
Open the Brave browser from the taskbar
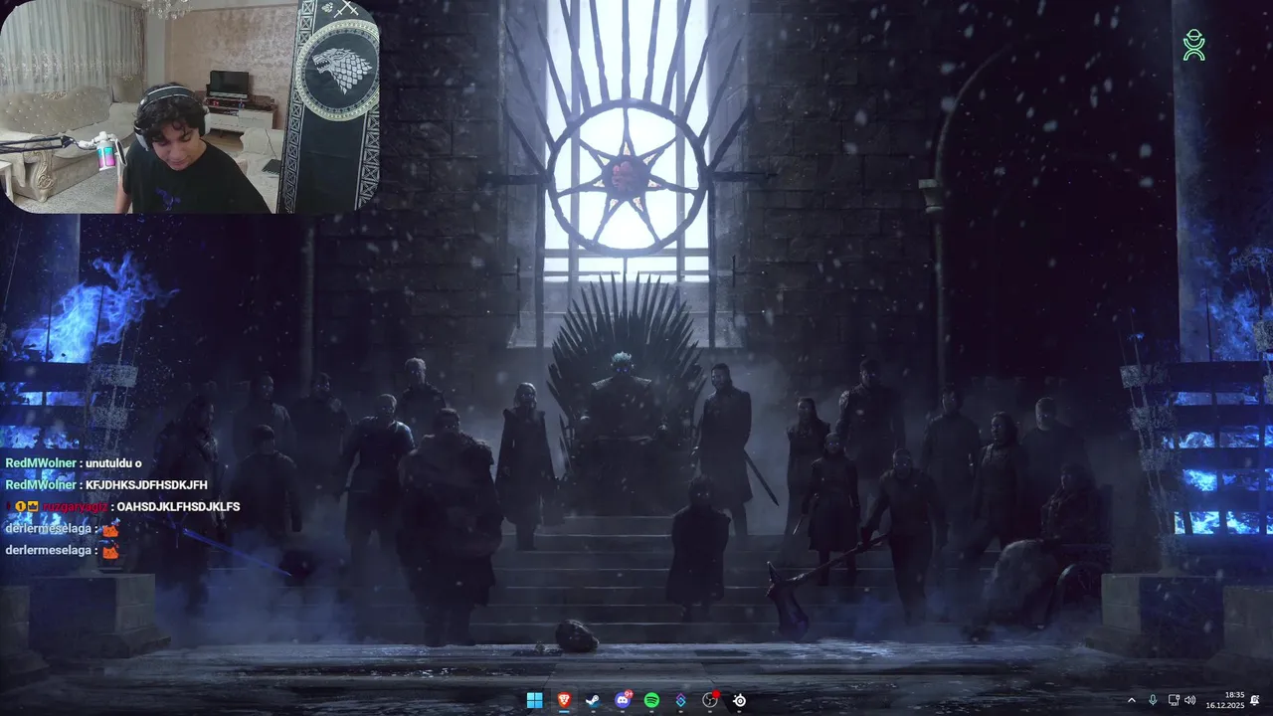[x=564, y=700]
